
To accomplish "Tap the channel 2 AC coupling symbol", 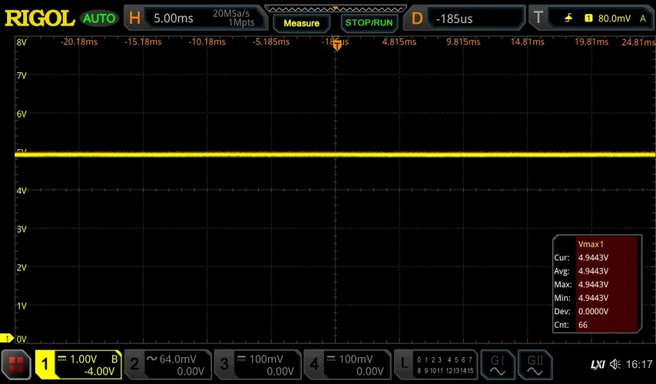I will coord(151,359).
